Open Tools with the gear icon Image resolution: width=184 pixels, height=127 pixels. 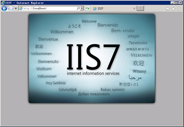[179, 9]
